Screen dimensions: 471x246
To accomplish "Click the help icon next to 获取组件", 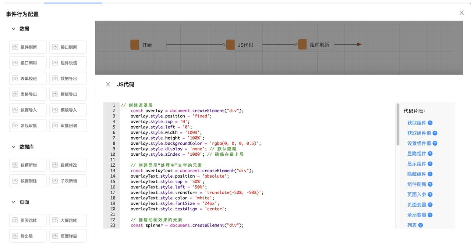I will [430, 123].
